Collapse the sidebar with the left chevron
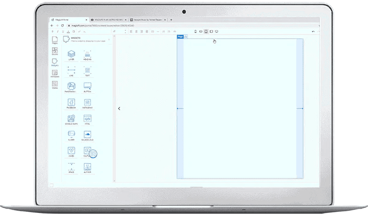Image resolution: width=368 pixels, height=217 pixels. [x=119, y=108]
